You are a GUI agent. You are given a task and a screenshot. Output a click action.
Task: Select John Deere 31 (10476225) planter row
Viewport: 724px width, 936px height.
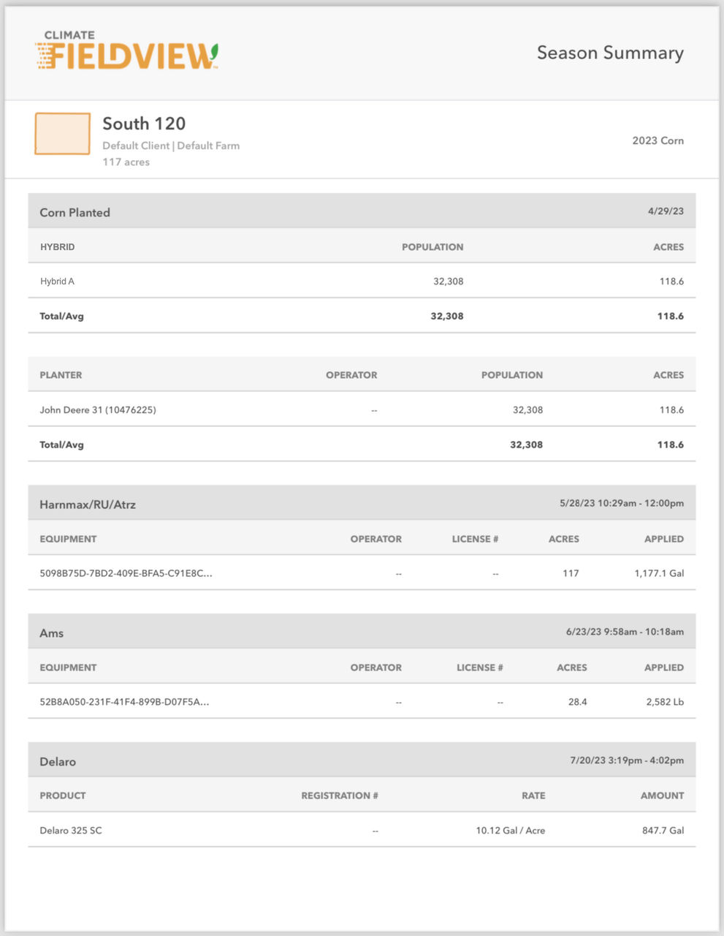362,409
